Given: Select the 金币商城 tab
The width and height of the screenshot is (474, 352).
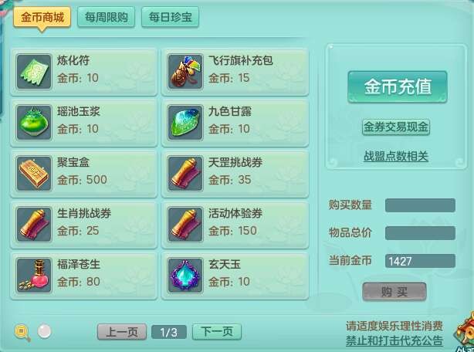Looking at the screenshot, I should tap(42, 17).
